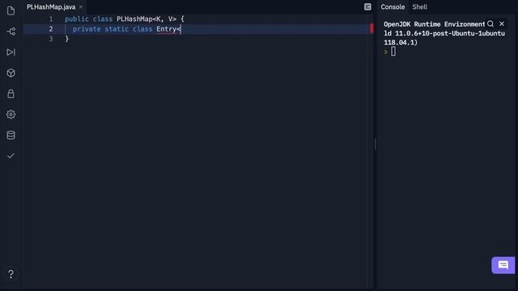518x291 pixels.
Task: Click the 'public' keyword on line 1
Action: [x=77, y=19]
